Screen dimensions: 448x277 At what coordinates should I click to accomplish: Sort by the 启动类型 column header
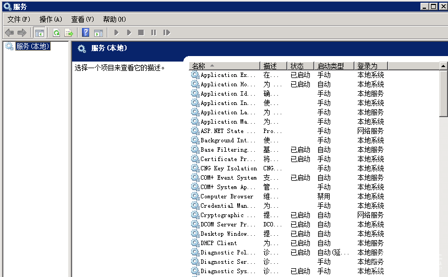tap(334, 66)
